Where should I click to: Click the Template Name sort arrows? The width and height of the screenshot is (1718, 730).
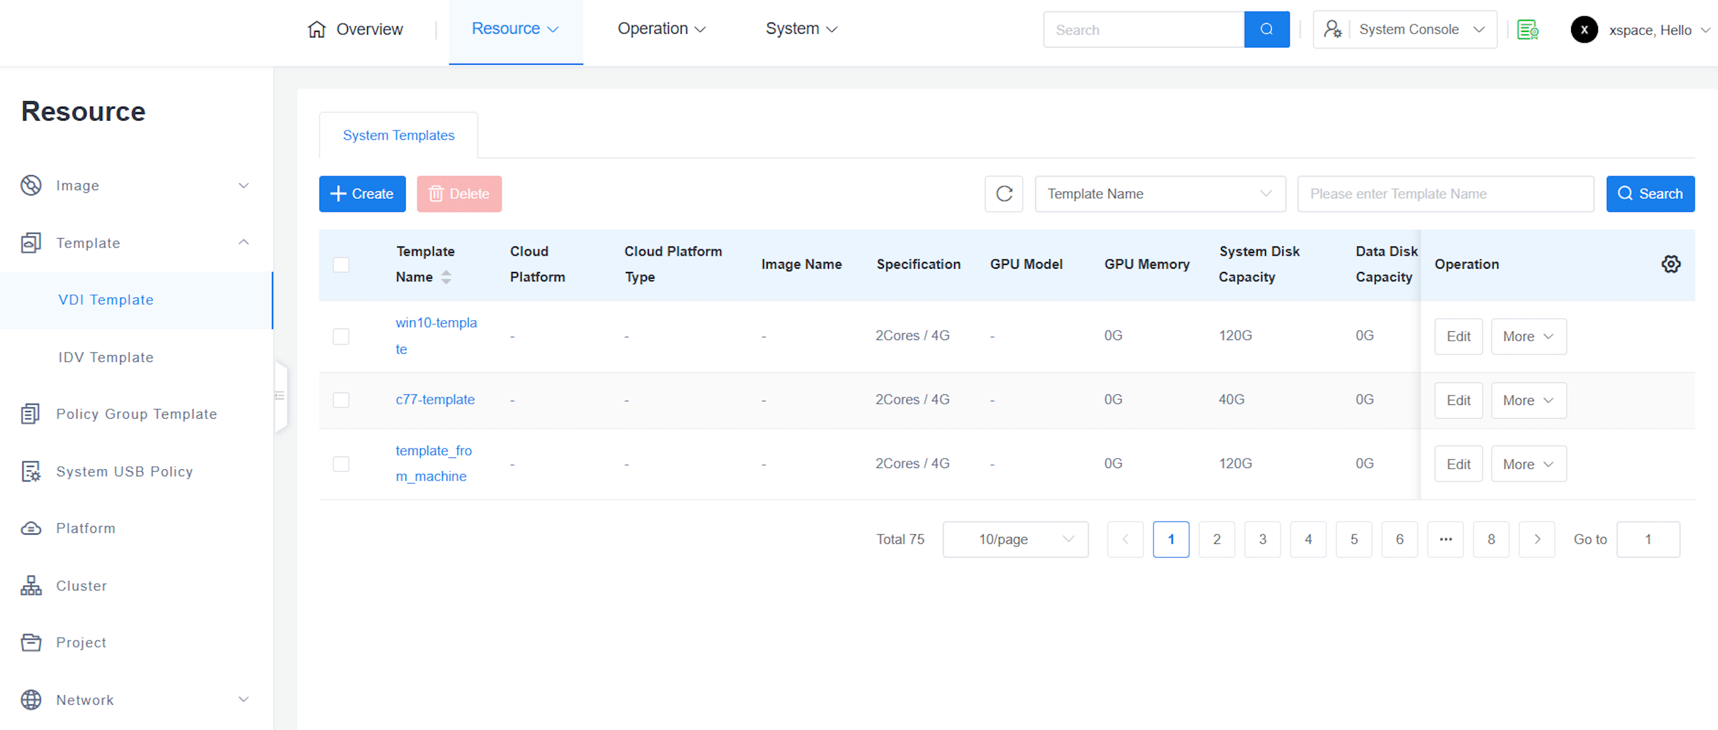(x=446, y=277)
